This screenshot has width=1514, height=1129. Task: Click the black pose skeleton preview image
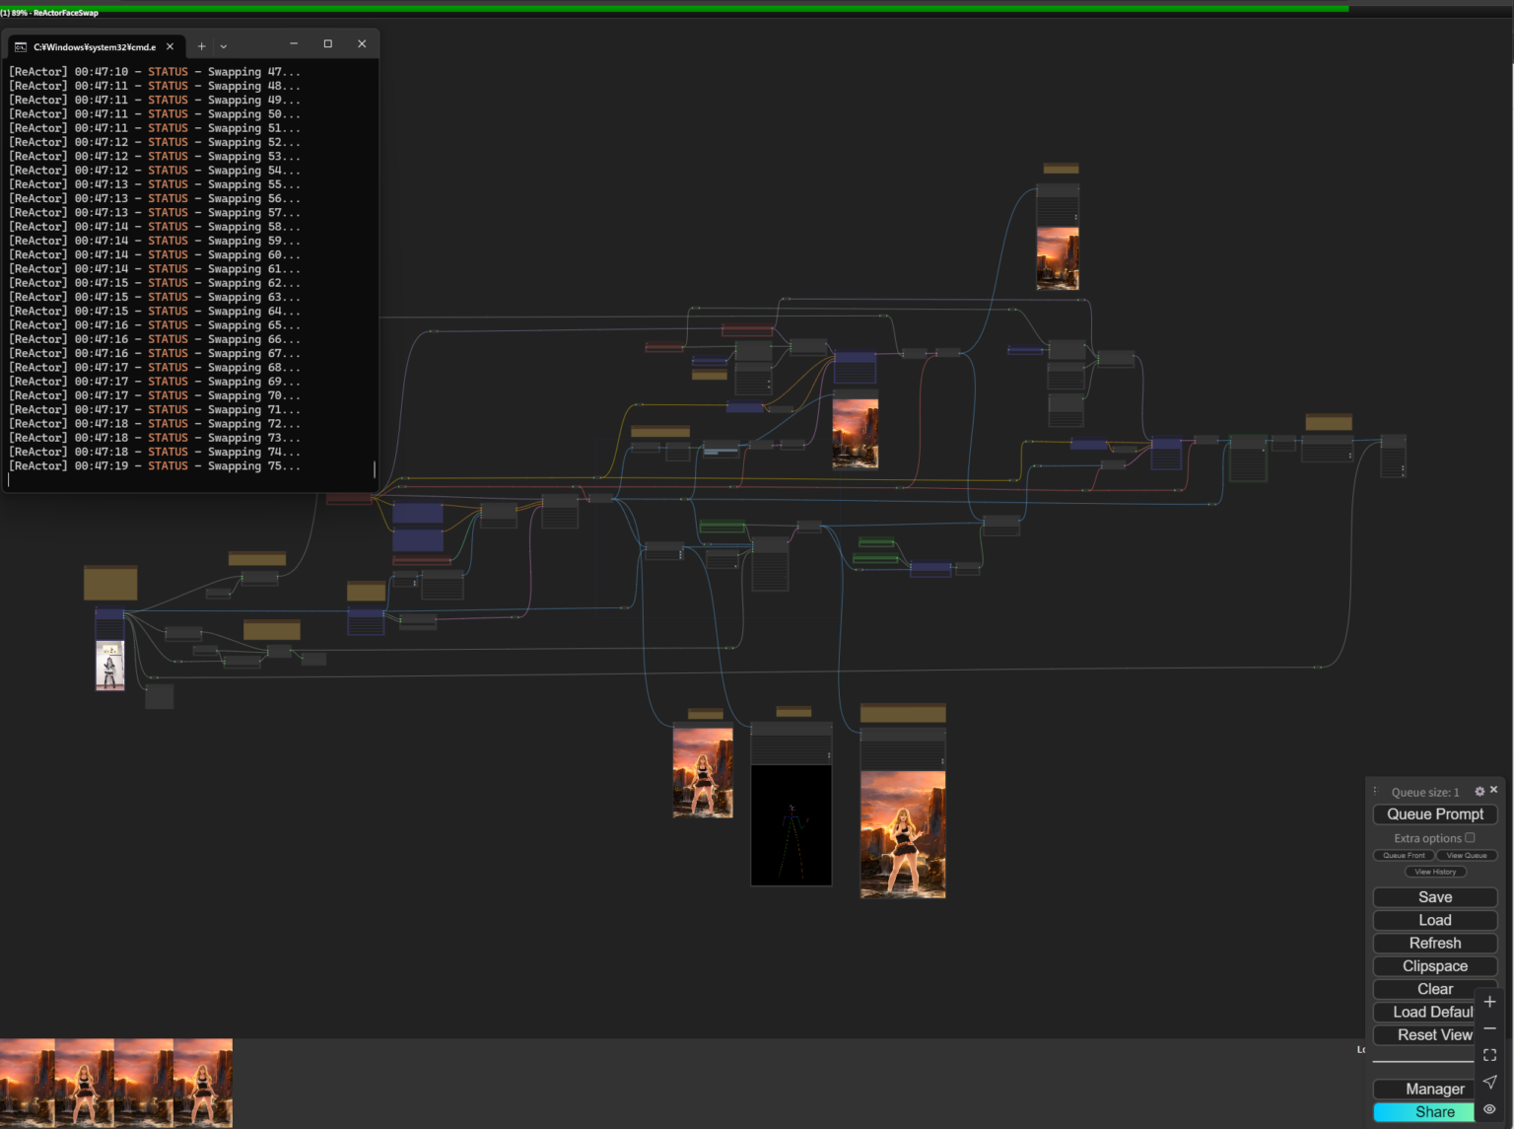(791, 825)
